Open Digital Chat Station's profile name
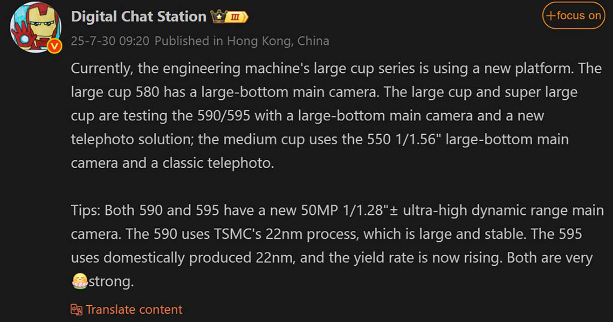613x322 pixels. tap(138, 16)
